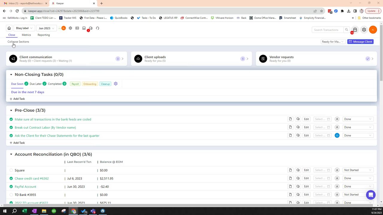Open the chat comments icon in toolbar
Viewport: 383px width, 215px height.
click(91, 28)
